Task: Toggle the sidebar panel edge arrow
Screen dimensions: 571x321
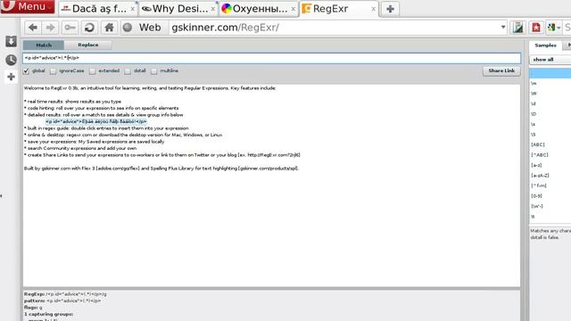Action: [1, 196]
